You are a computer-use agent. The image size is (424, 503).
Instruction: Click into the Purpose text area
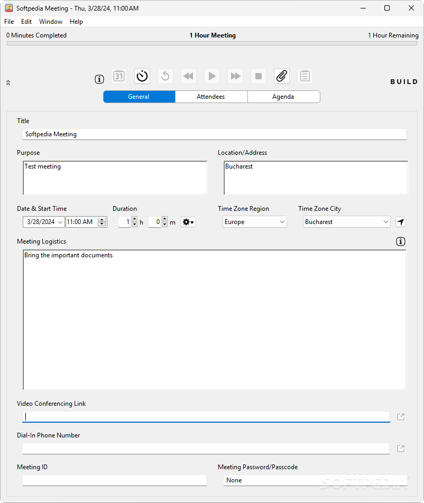115,178
